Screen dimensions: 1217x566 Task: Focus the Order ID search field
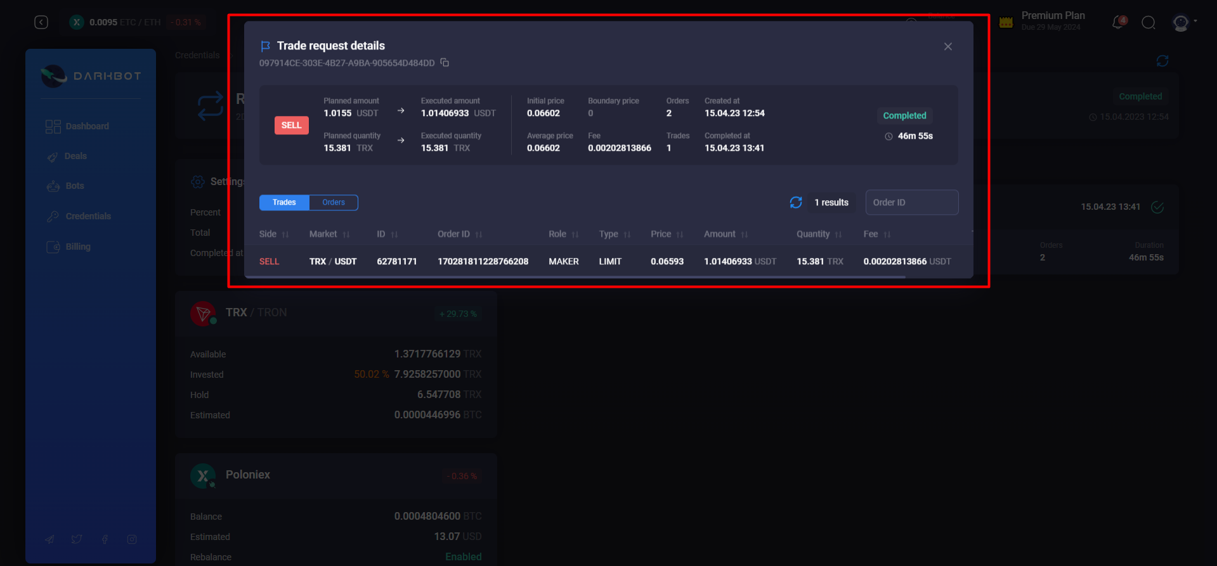click(x=911, y=202)
